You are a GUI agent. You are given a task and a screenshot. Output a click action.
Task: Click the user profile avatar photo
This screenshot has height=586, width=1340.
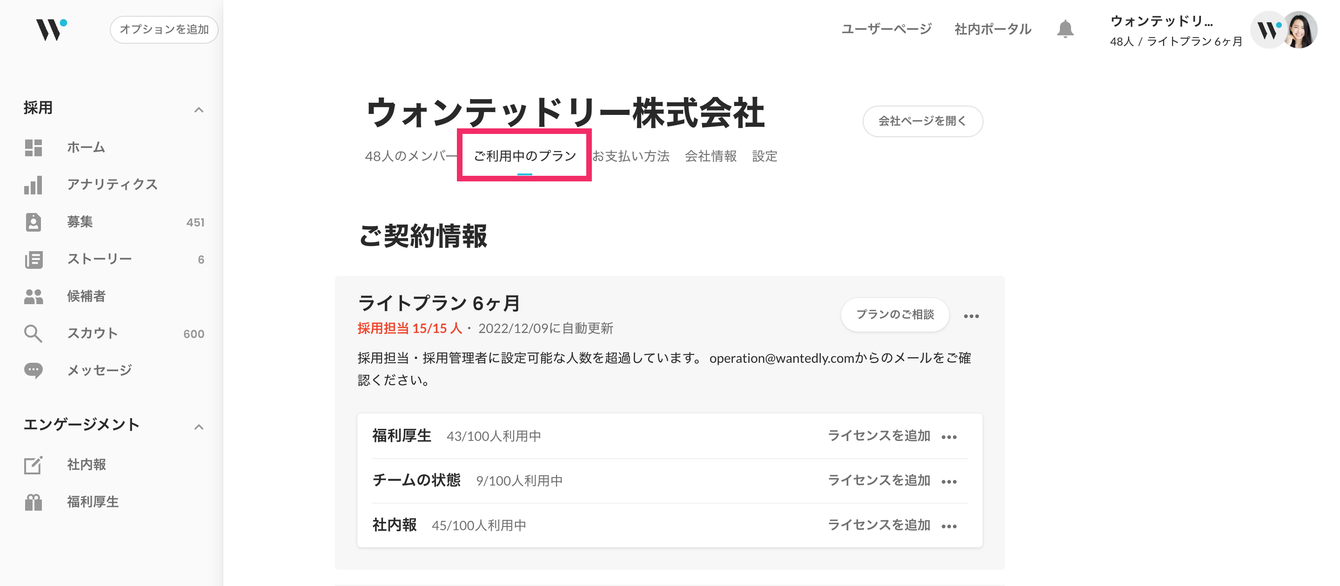click(x=1300, y=30)
